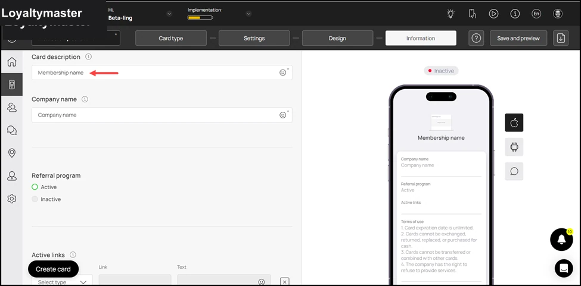Switch preview to Android view

(x=514, y=147)
